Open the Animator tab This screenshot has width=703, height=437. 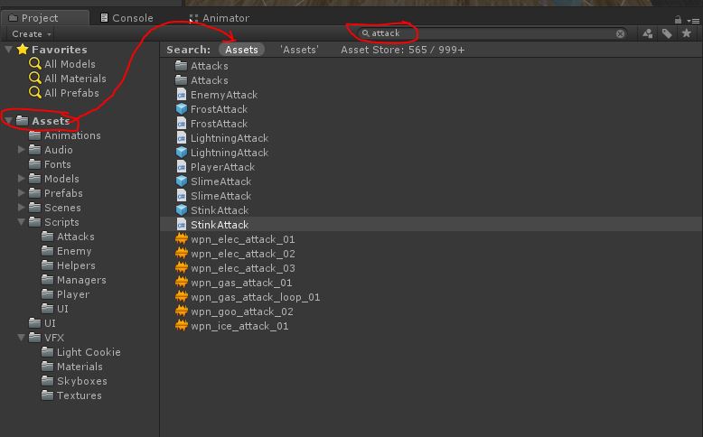coord(219,18)
